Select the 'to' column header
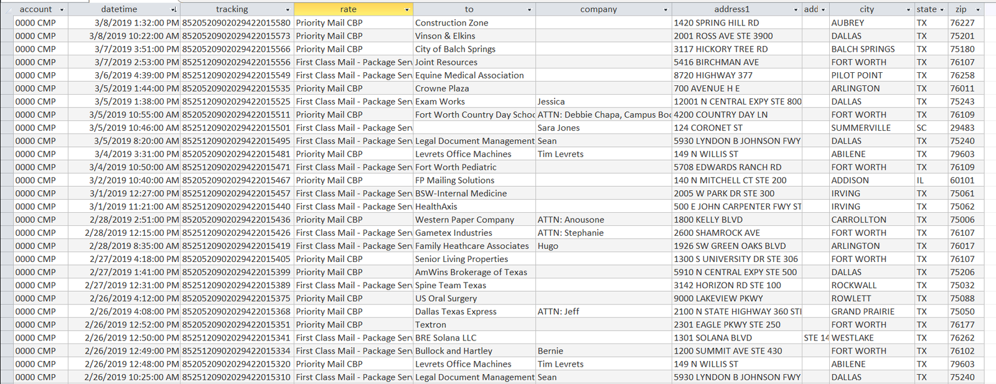 coord(469,9)
